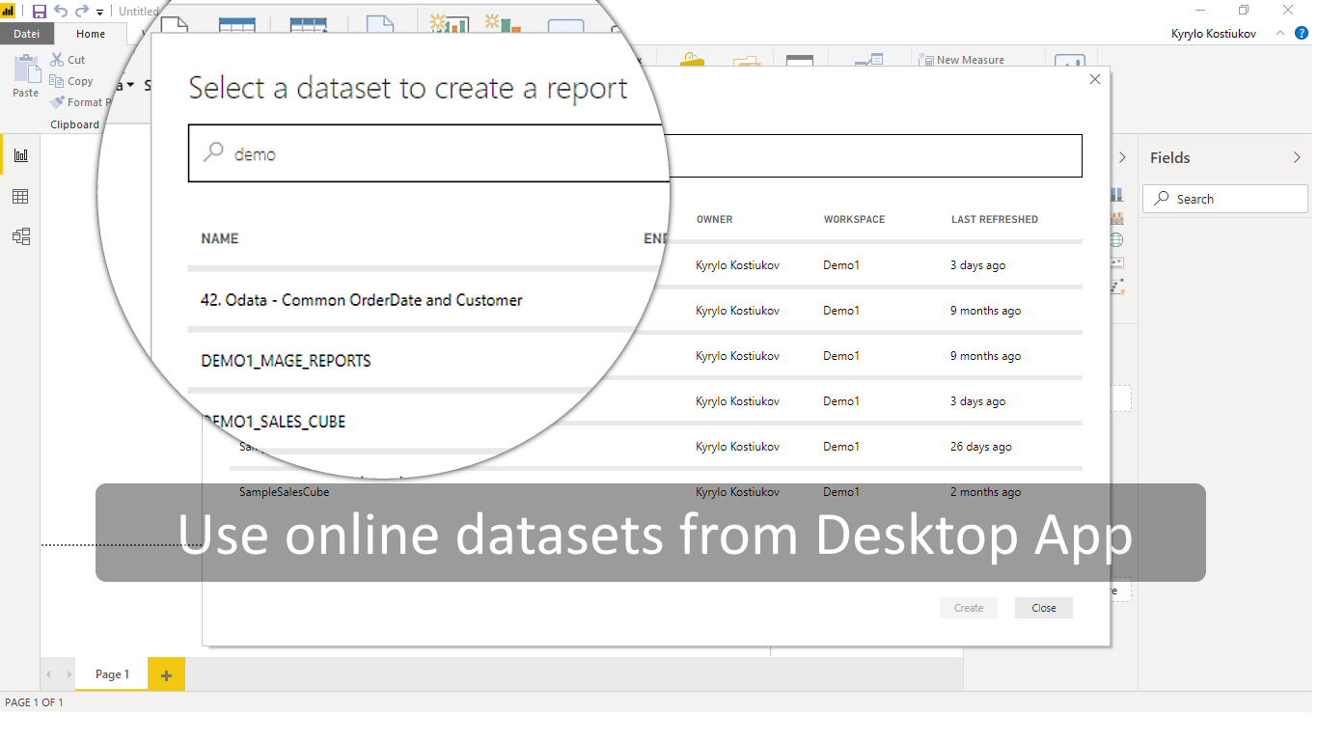
Task: Collapse the Fields pane with its chevron
Action: coord(1297,157)
